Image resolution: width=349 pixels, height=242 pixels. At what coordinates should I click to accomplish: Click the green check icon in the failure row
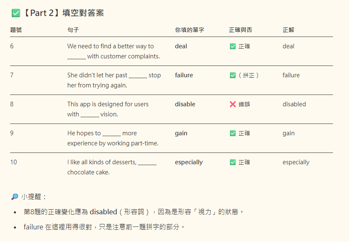coord(233,75)
